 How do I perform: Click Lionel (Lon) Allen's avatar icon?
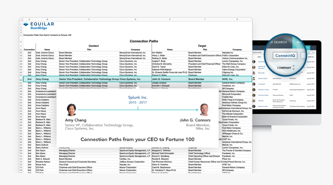click(x=254, y=95)
